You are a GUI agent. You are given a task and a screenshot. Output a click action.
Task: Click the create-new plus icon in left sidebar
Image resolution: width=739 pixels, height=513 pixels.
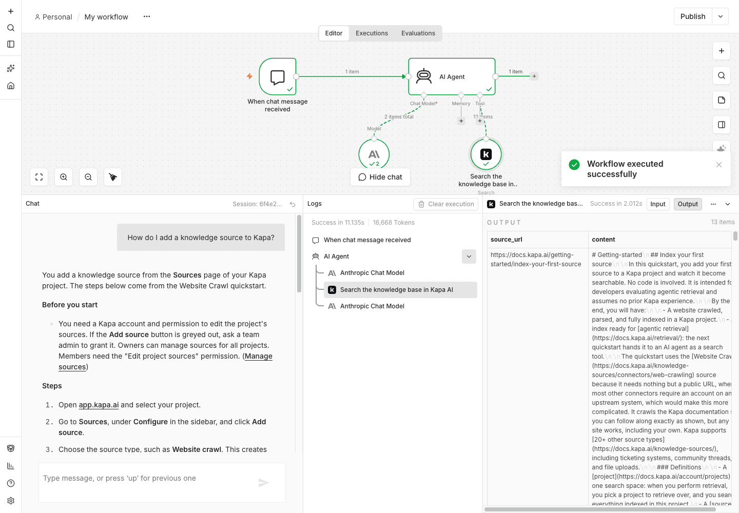tap(11, 11)
